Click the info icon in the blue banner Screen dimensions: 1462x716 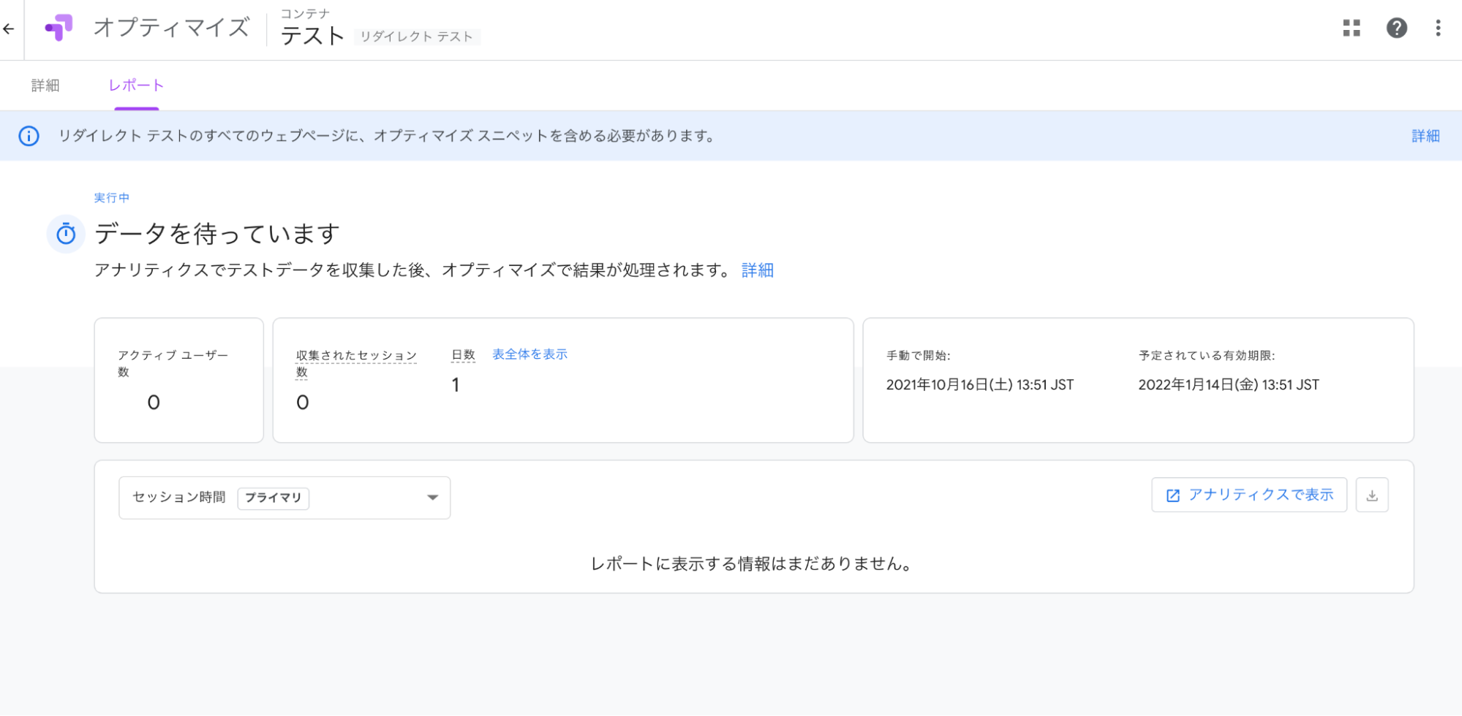pyautogui.click(x=29, y=136)
